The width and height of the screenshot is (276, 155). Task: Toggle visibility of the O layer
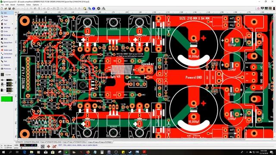pyautogui.click(x=35, y=146)
